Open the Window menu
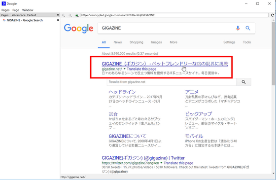This screenshot has height=180, width=276. [x=28, y=10]
